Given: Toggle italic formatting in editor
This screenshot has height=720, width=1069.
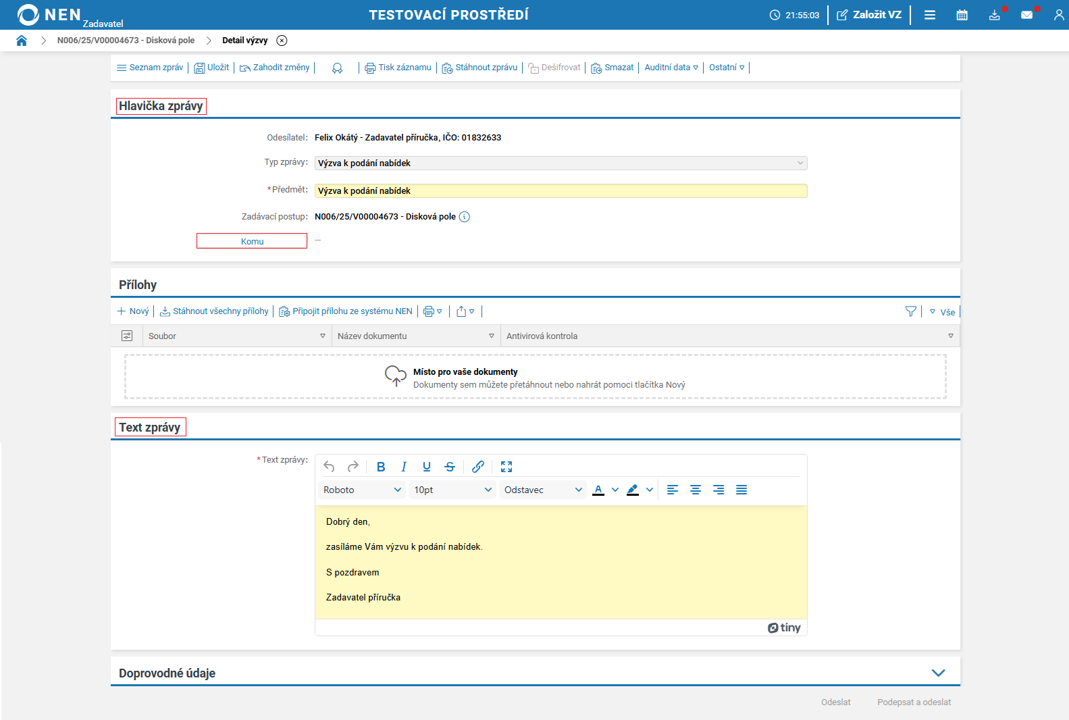Looking at the screenshot, I should 404,467.
